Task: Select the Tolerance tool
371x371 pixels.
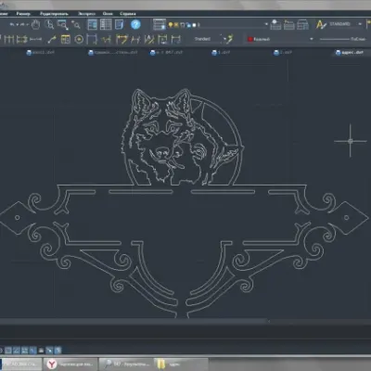Action: (66, 39)
